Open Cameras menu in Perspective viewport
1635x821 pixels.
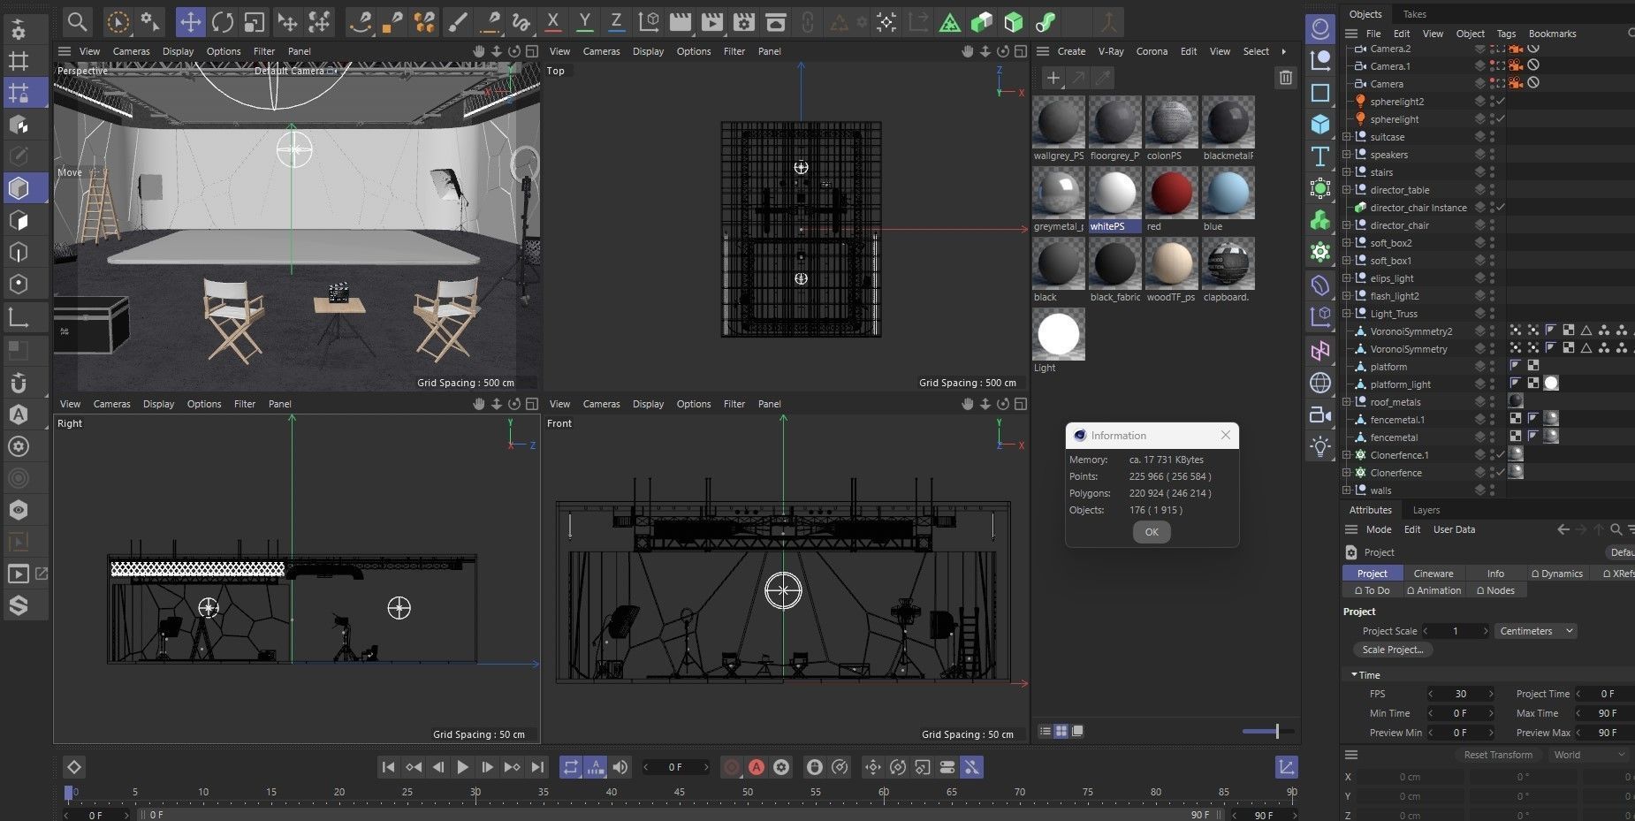131,51
